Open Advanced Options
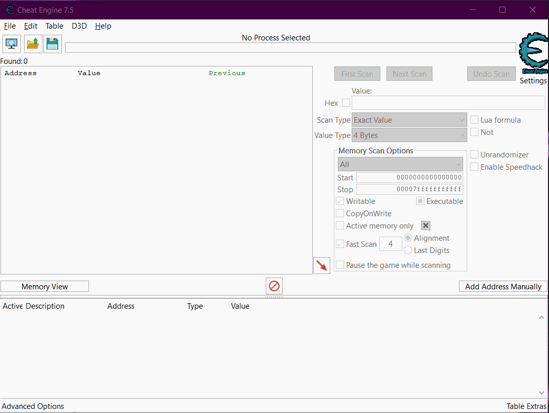This screenshot has width=549, height=413. pos(33,406)
